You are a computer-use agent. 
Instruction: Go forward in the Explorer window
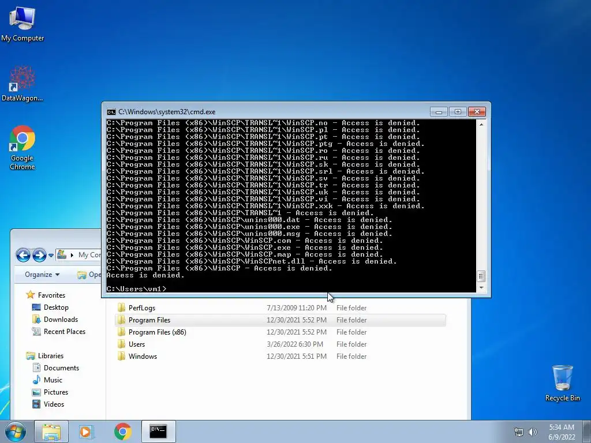[x=39, y=255]
